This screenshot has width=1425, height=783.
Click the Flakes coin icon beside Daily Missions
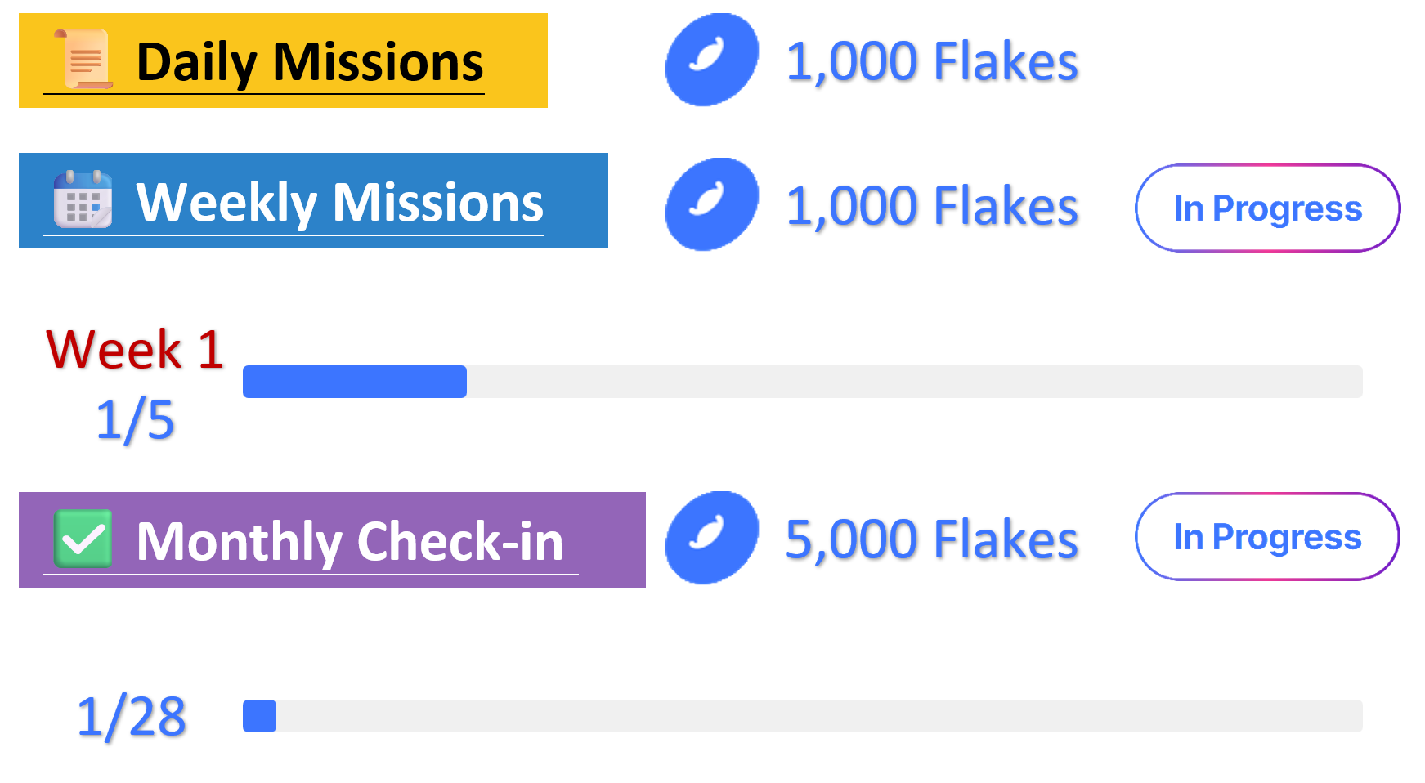tap(711, 60)
